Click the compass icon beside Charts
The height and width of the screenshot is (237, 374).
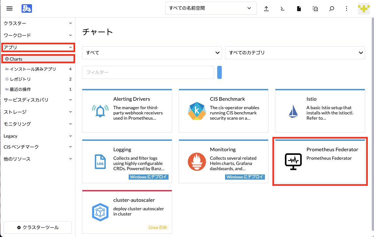click(7, 59)
